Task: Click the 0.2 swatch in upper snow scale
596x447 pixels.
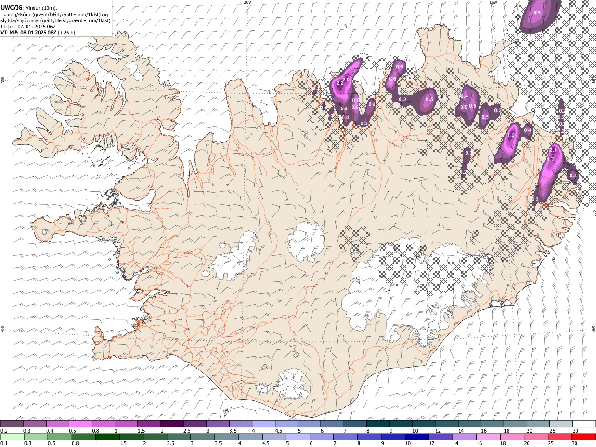Action: (x=12, y=424)
